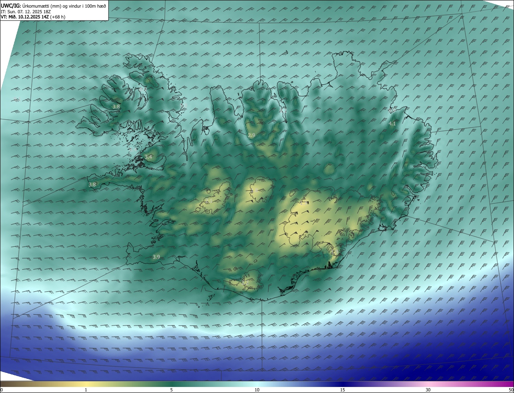Click the '30' tick label on the color scale
Screen dimensions: 514x393
pyautogui.click(x=428, y=390)
